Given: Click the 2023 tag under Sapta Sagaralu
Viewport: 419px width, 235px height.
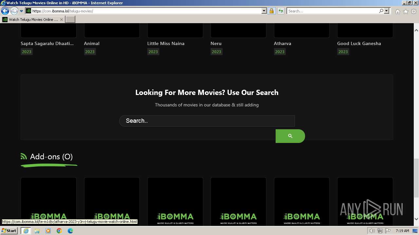Looking at the screenshot, I should pos(27,52).
